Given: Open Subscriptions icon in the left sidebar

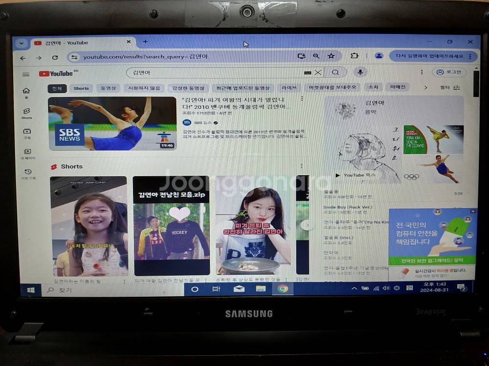Looking at the screenshot, I should pyautogui.click(x=27, y=133).
